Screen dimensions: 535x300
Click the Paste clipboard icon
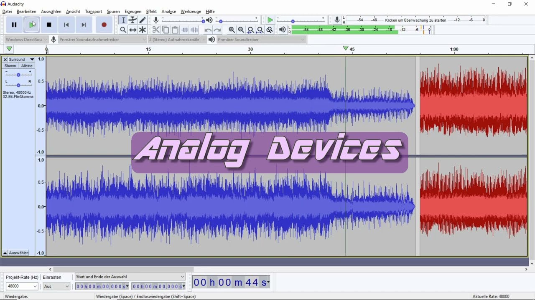tap(175, 30)
